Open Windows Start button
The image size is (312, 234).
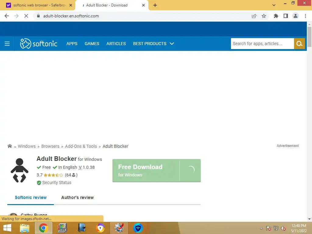point(7,228)
